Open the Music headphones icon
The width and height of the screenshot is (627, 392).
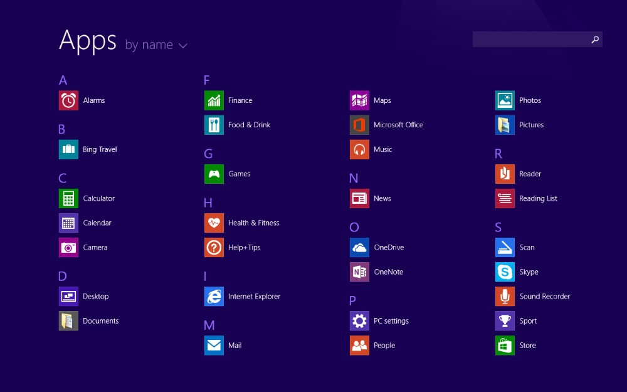[359, 149]
